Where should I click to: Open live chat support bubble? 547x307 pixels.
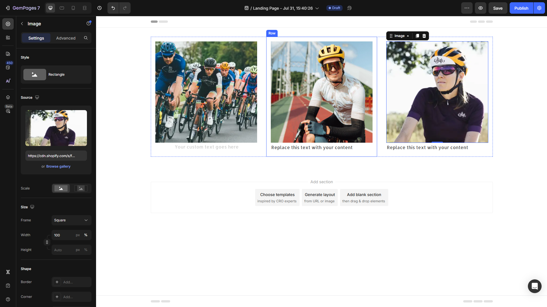point(534,286)
